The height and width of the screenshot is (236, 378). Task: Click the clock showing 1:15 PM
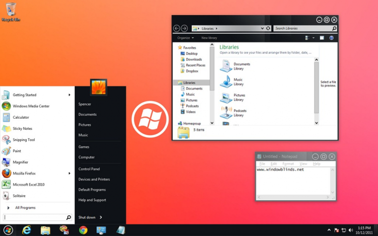[364, 228]
